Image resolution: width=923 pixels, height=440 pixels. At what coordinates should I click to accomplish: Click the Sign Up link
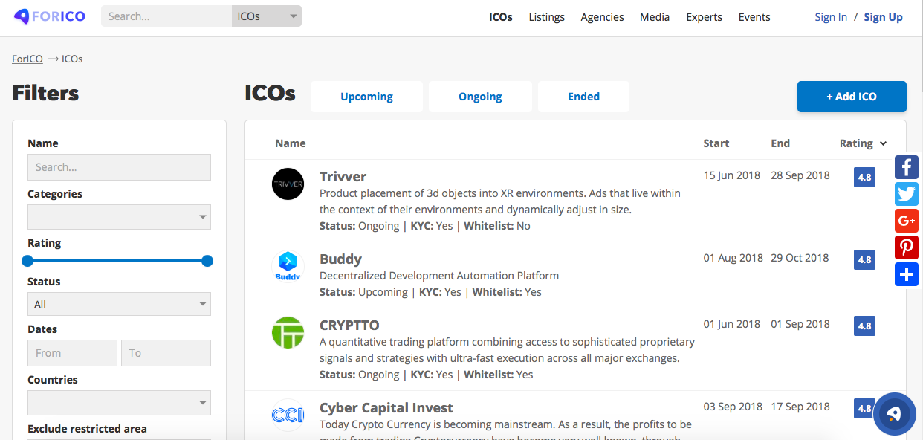click(x=883, y=17)
